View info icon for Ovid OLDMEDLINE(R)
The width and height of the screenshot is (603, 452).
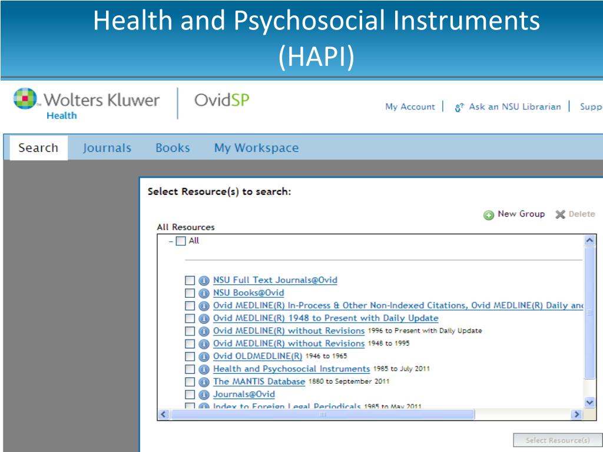[x=204, y=357]
